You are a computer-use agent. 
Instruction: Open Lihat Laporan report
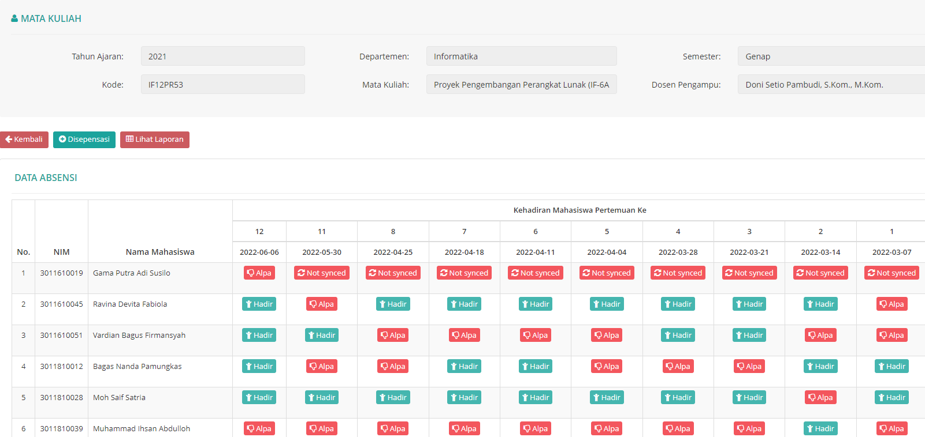[155, 140]
